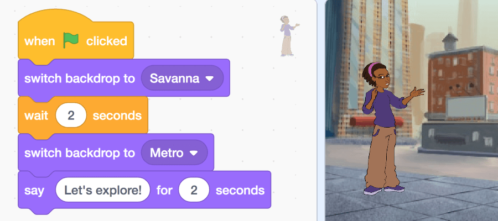Viewport: 498px width, 221px height.
Task: Select the Let's explore! text field
Action: click(102, 190)
